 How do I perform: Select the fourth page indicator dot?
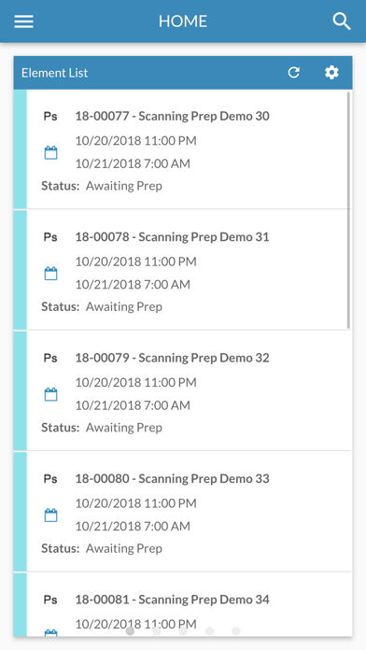tap(210, 631)
